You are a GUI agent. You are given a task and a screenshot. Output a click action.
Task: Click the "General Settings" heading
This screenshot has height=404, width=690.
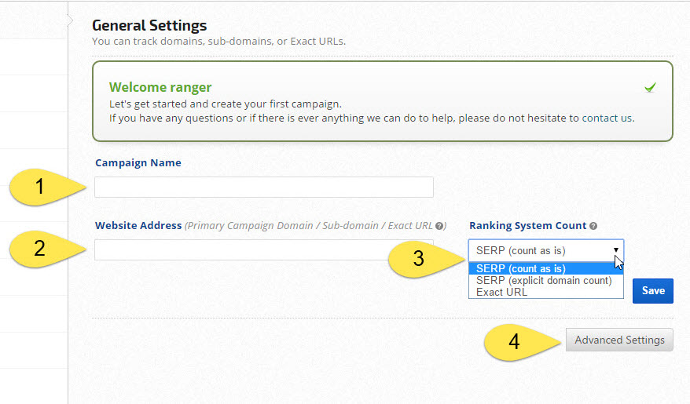(x=149, y=26)
